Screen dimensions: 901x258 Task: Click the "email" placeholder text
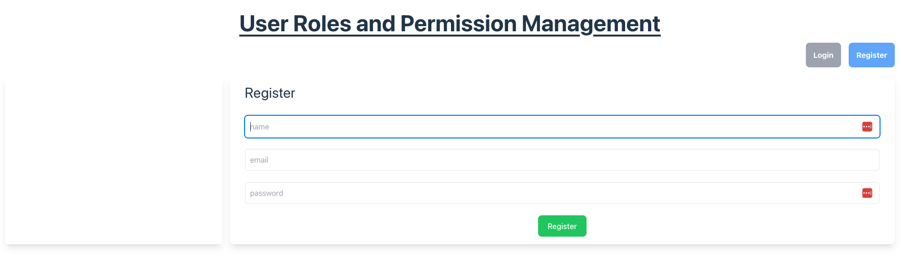pyautogui.click(x=259, y=160)
